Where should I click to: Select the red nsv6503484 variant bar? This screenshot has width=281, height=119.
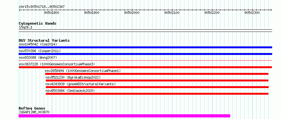click(157, 94)
